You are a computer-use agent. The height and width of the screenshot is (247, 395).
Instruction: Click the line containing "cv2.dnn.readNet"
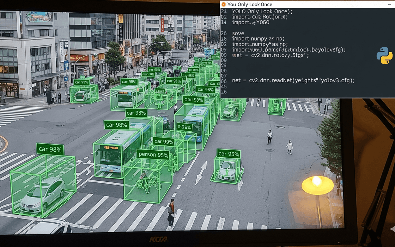point(293,80)
